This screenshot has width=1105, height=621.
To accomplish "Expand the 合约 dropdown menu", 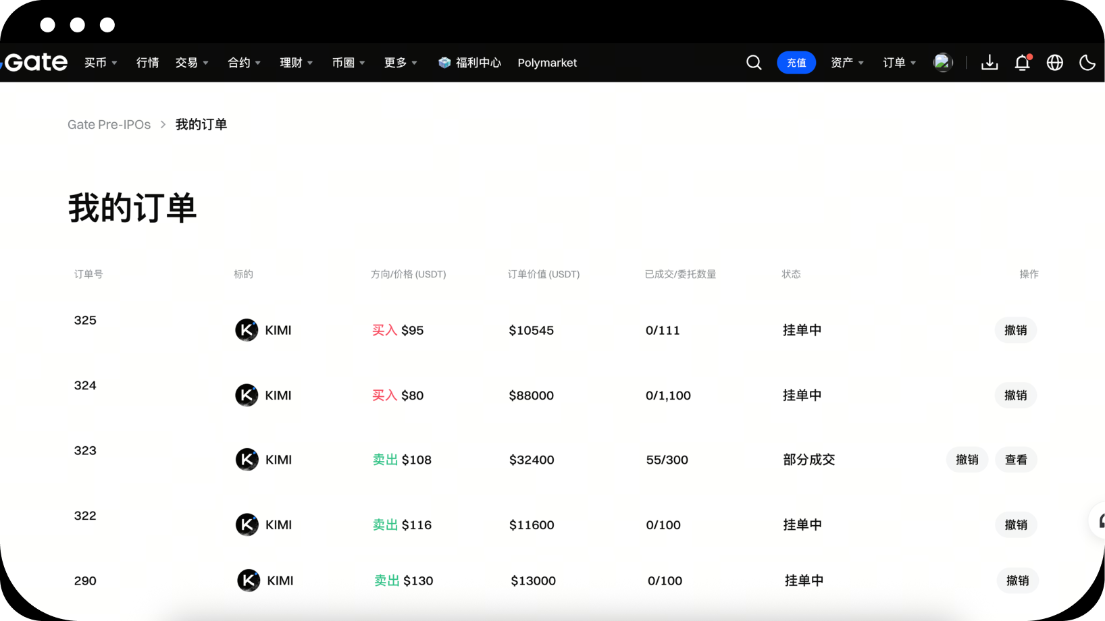I will (244, 63).
